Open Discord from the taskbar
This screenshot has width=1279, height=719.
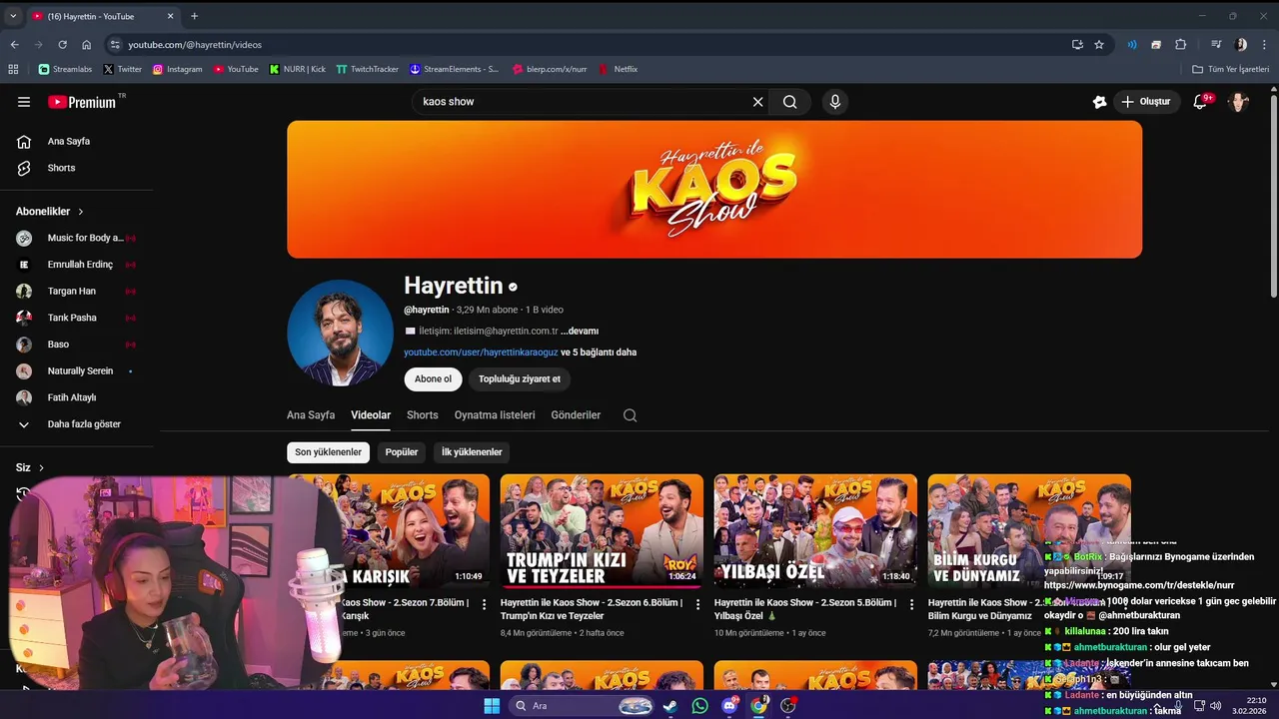coord(729,706)
